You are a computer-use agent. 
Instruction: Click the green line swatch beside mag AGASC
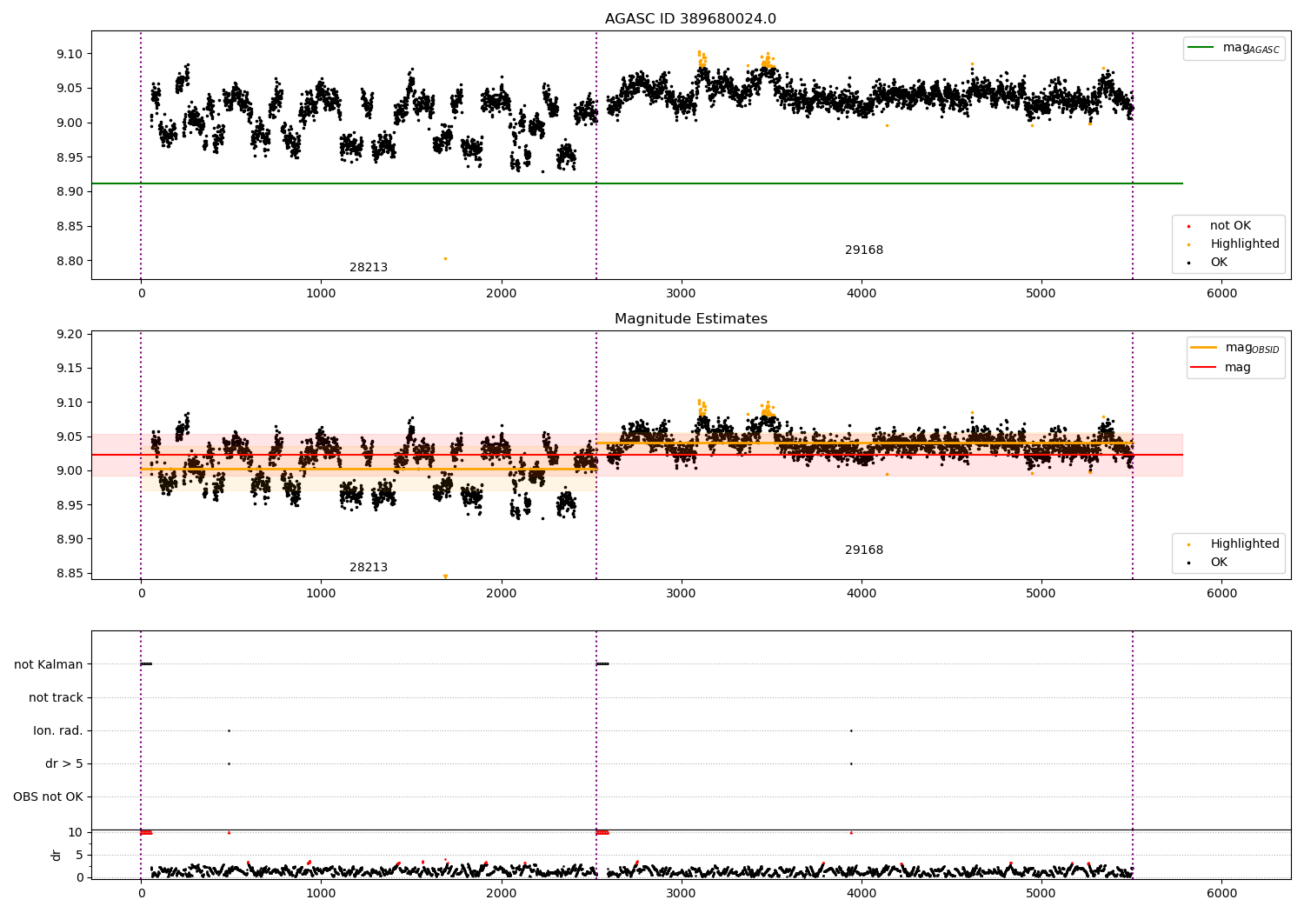(1201, 48)
